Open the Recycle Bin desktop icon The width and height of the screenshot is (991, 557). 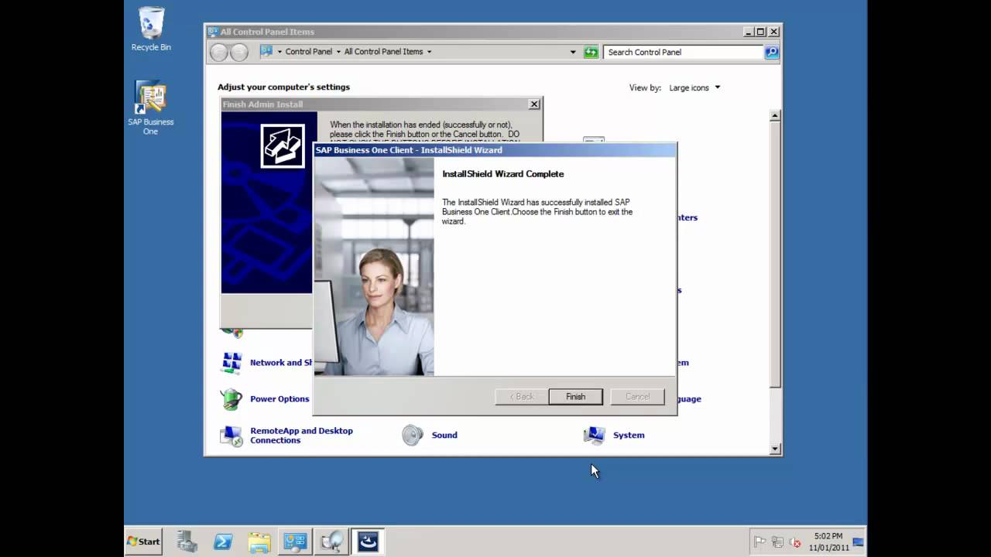(x=151, y=29)
